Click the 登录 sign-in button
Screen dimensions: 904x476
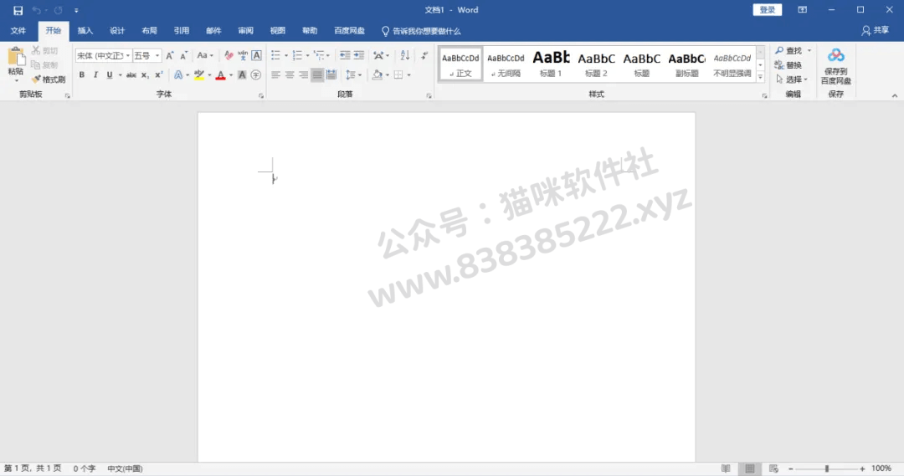[x=767, y=10]
